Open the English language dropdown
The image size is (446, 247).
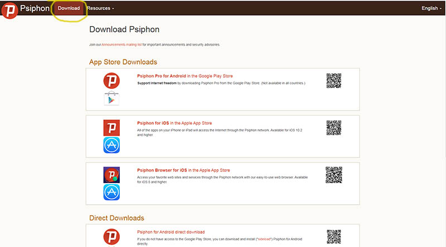[431, 8]
